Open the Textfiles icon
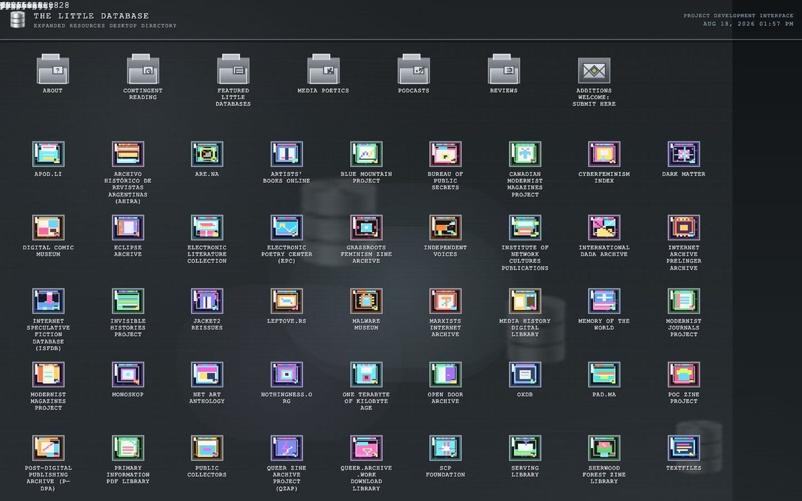Image resolution: width=802 pixels, height=501 pixels. (x=684, y=448)
